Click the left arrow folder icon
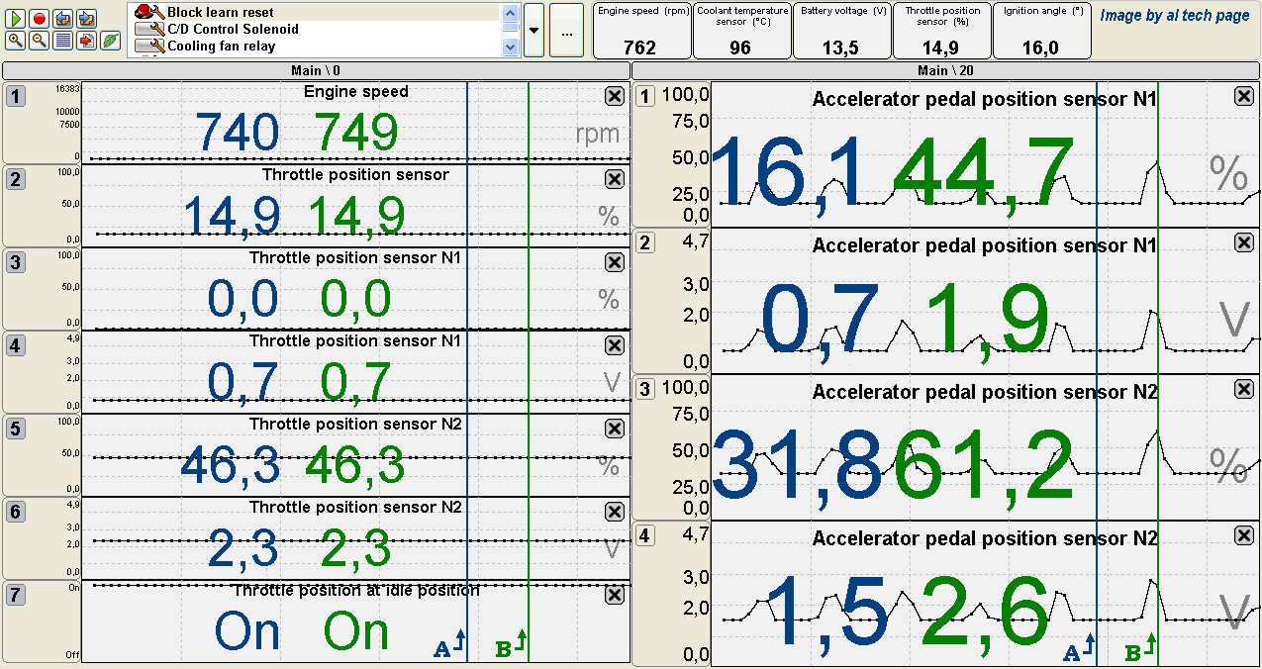The image size is (1262, 669). click(x=62, y=18)
